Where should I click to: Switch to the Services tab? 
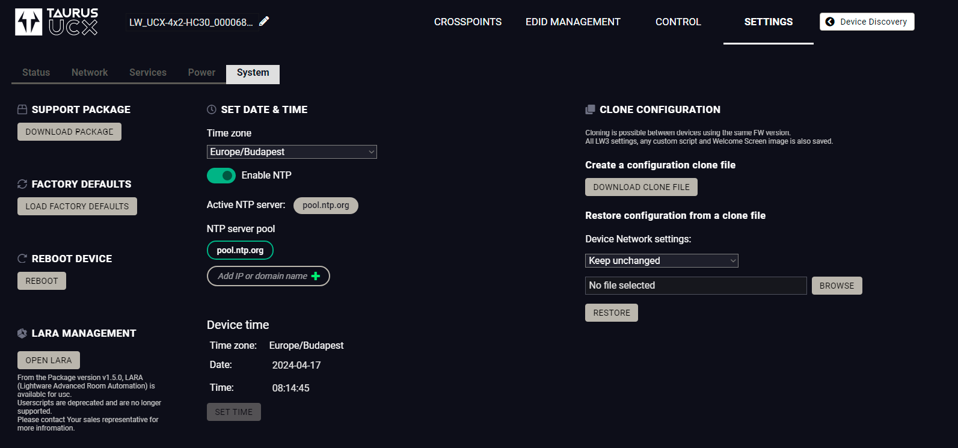148,73
